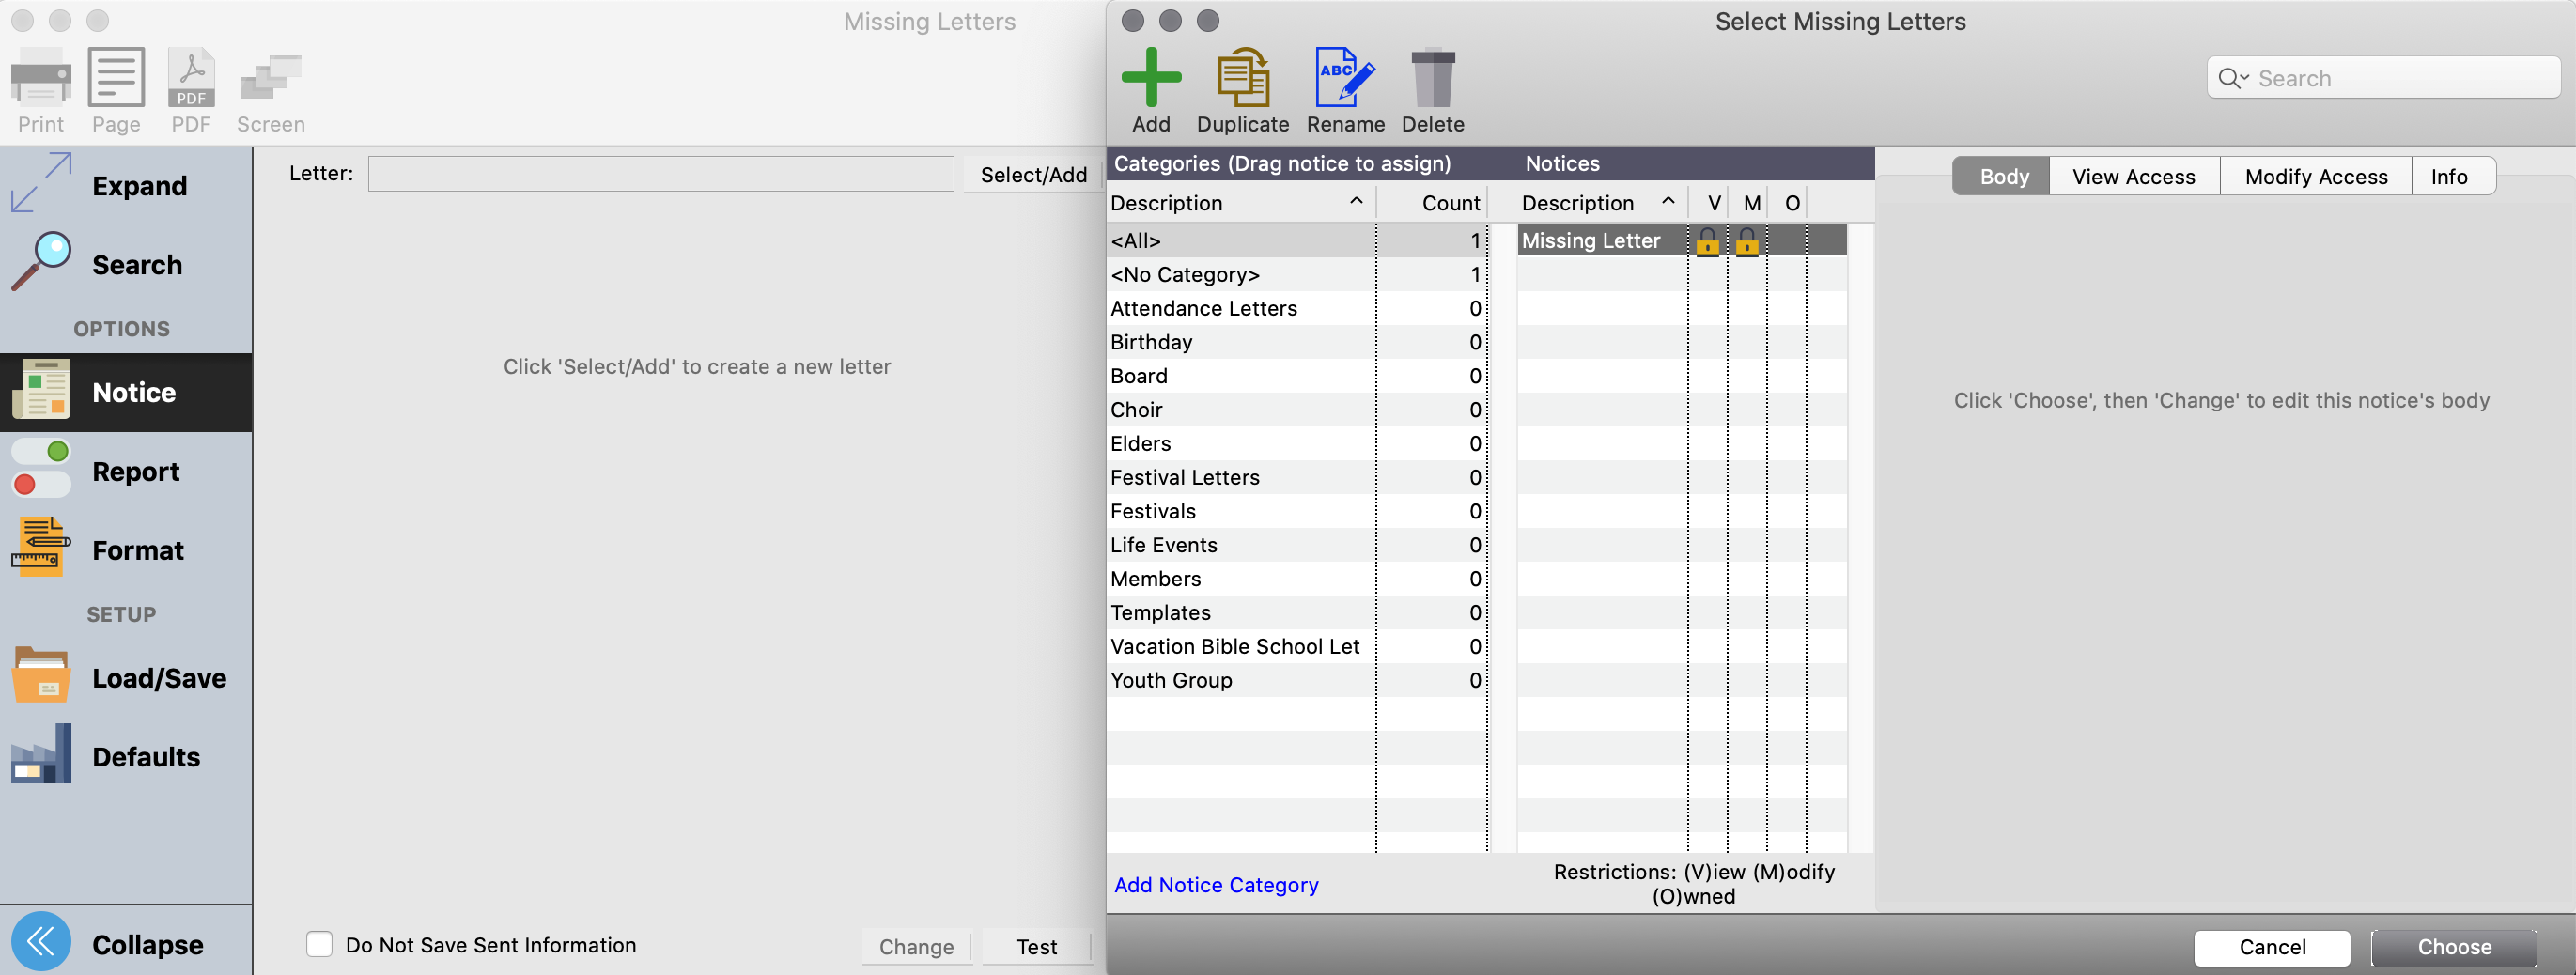Click the View lock on Missing Letter

[1707, 241]
